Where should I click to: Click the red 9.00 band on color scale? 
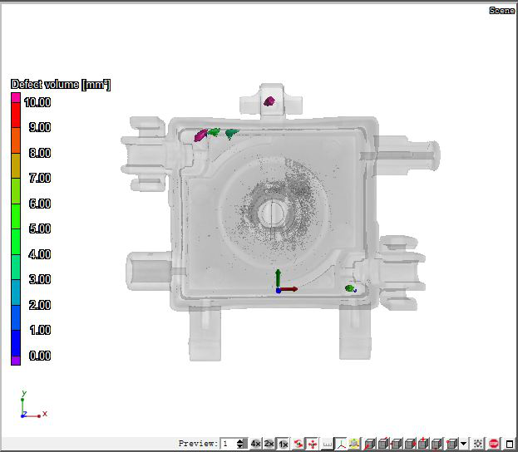pos(16,127)
